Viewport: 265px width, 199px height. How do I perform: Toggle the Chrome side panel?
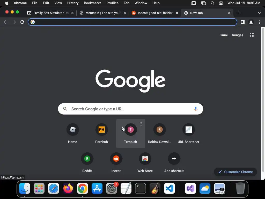(x=243, y=22)
